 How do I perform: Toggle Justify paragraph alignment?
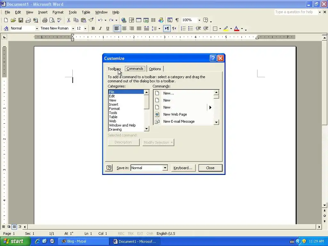(x=139, y=29)
